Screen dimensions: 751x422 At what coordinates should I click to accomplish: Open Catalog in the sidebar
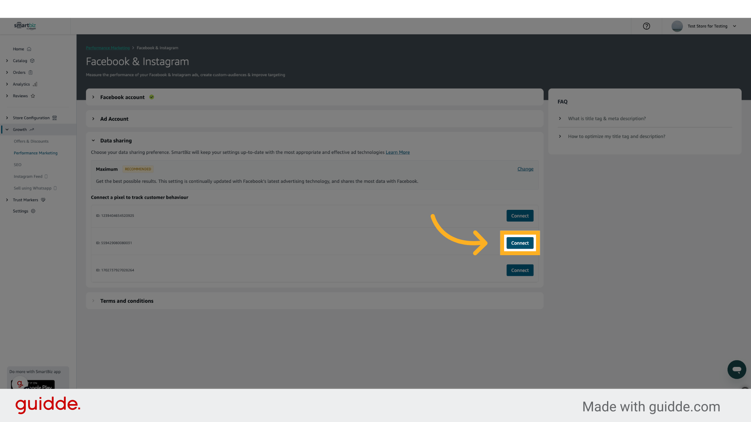pos(20,61)
